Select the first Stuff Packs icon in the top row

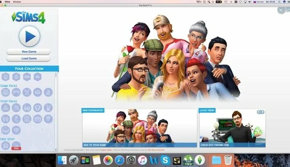click(x=6, y=108)
